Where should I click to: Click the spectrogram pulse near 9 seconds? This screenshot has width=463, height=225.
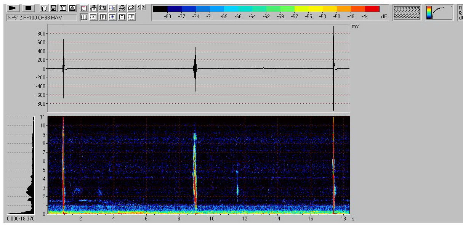pyautogui.click(x=195, y=164)
